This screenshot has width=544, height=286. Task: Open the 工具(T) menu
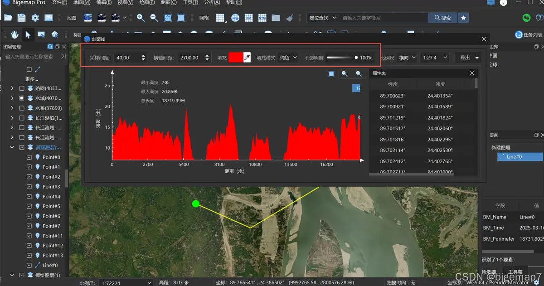coord(190,3)
